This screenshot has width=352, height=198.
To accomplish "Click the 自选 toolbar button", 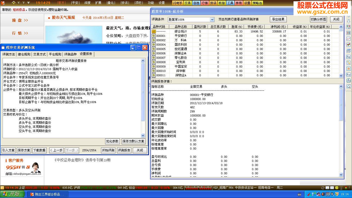I will [196, 3].
